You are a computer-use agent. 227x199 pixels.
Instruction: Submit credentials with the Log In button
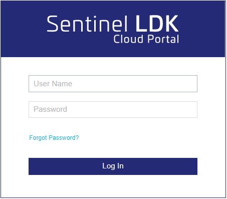(113, 166)
